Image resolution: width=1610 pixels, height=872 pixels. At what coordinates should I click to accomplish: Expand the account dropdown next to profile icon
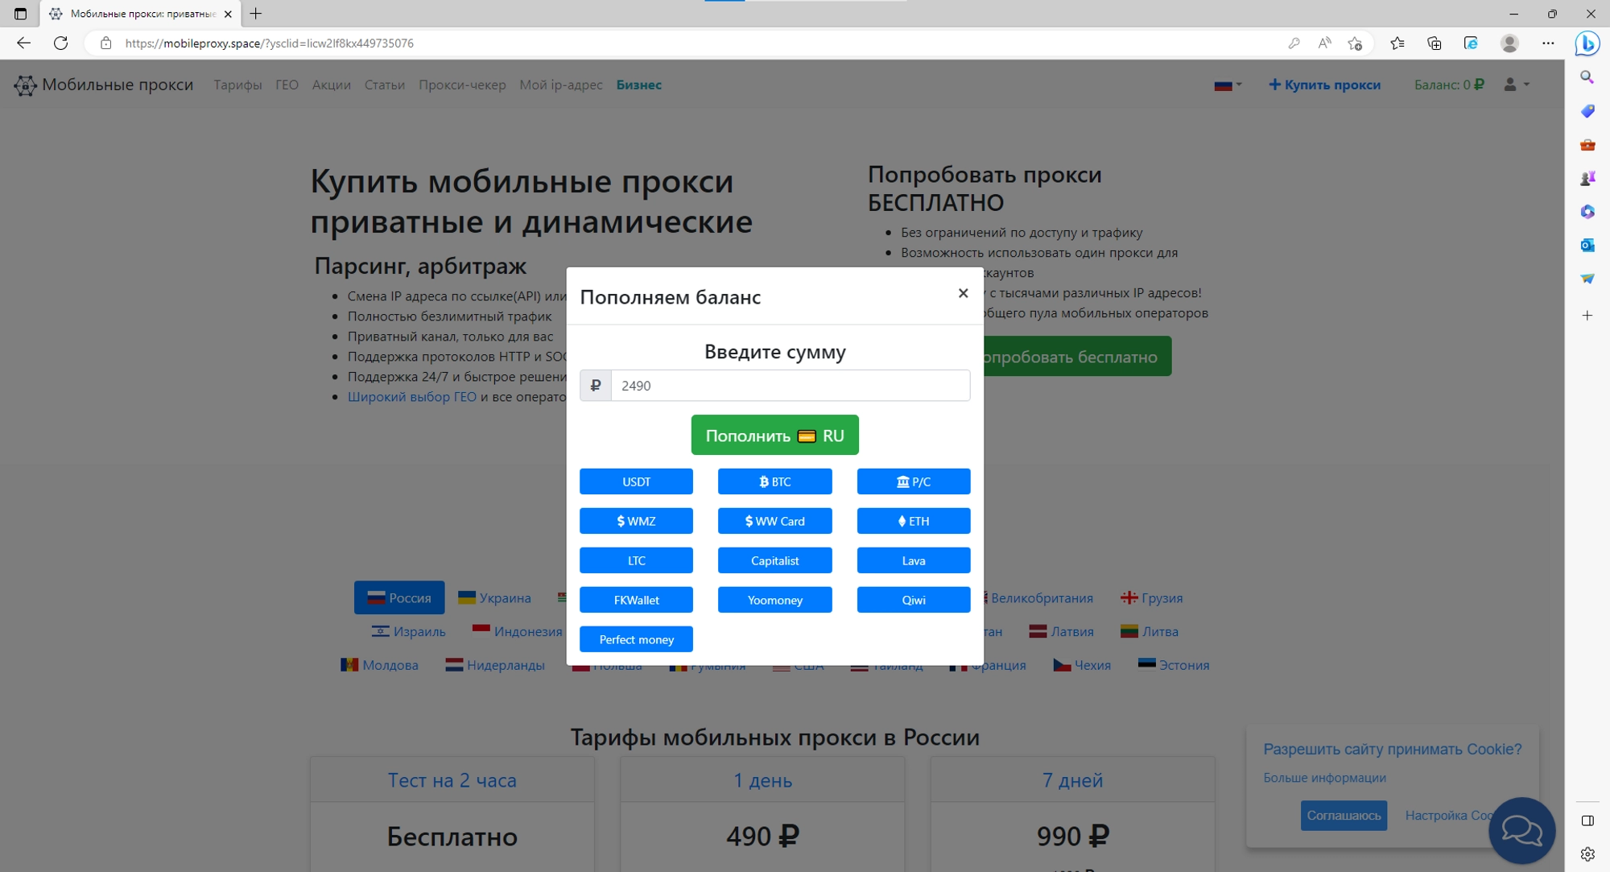tap(1524, 84)
